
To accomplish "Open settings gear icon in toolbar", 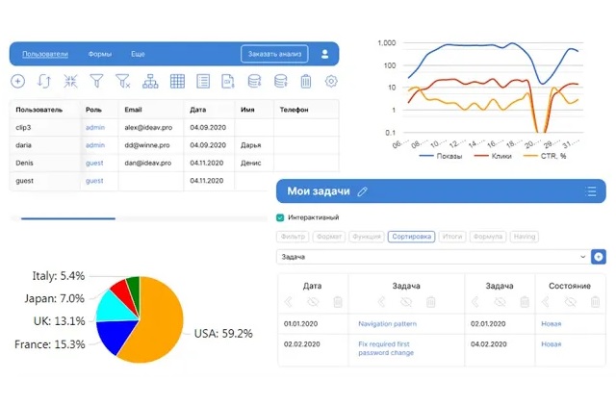I will point(332,82).
